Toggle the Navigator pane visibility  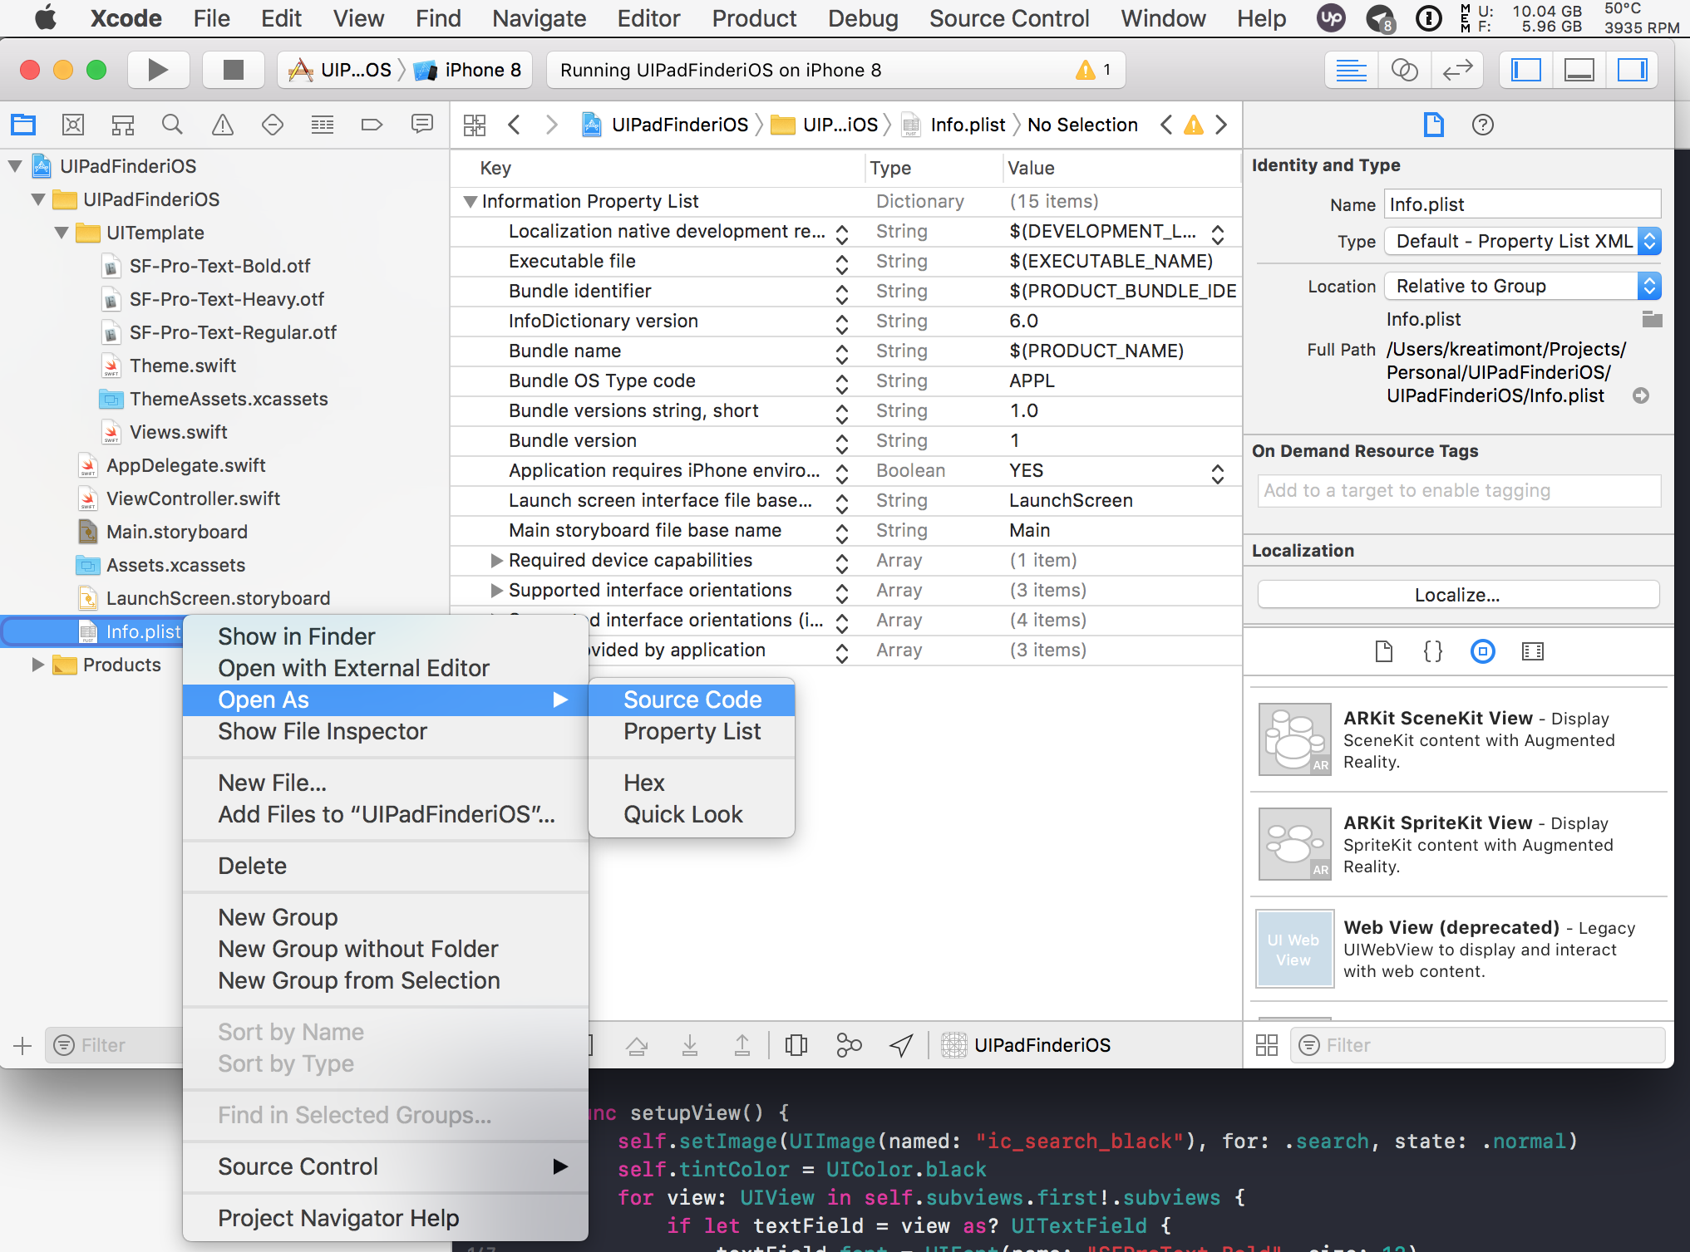[1525, 70]
